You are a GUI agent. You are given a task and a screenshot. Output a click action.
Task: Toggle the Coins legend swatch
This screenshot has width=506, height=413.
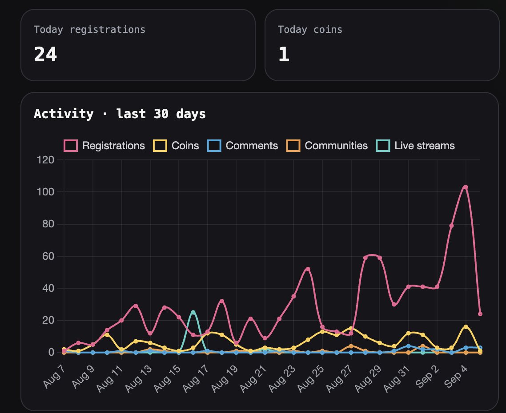coord(160,146)
